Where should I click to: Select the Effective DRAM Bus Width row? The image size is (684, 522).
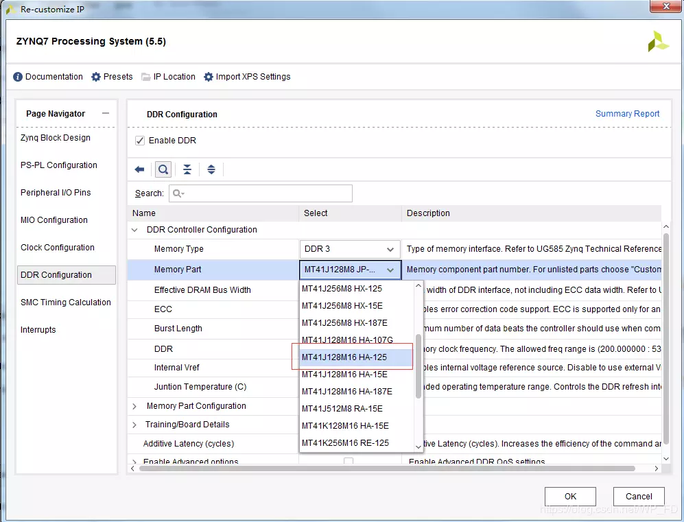pos(213,290)
